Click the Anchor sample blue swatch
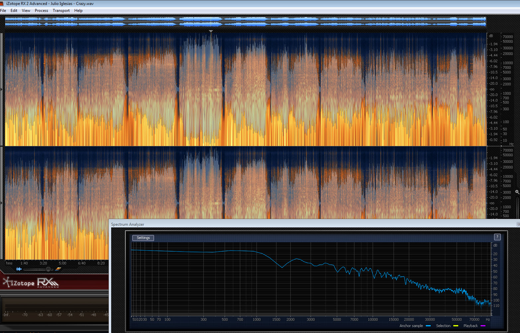 pos(428,326)
